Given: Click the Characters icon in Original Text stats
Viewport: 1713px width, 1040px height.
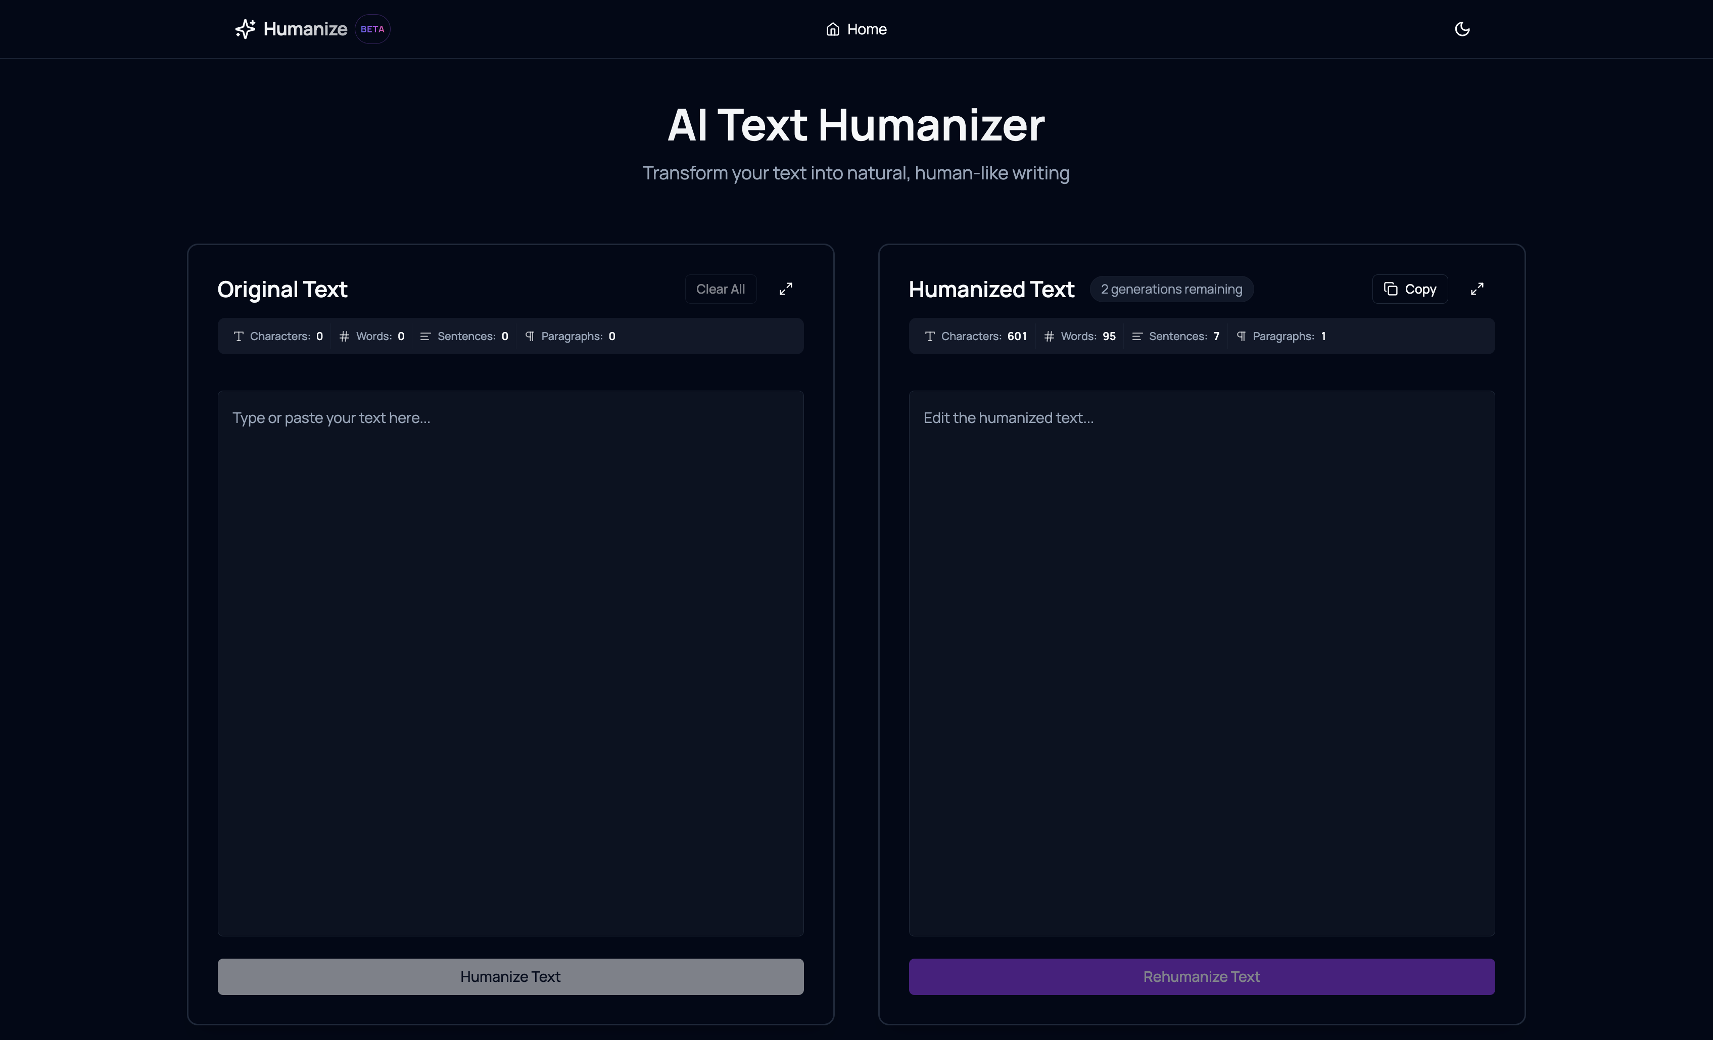Looking at the screenshot, I should (239, 337).
